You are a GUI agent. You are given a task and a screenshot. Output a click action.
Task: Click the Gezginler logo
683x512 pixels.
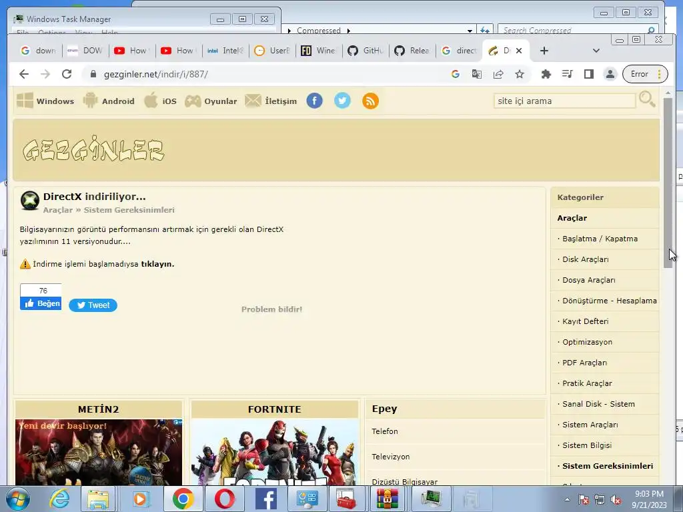click(x=93, y=149)
